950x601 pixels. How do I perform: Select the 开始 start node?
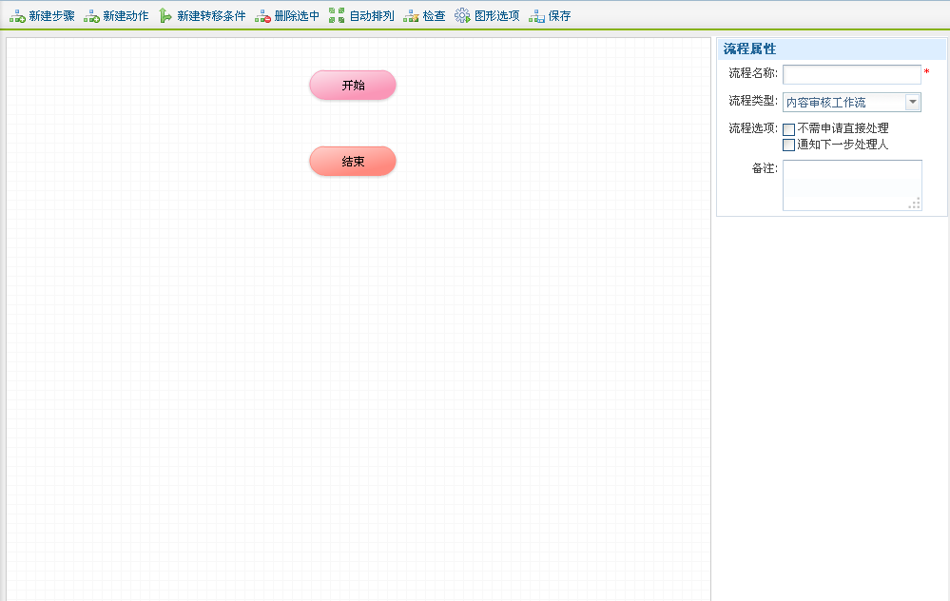click(352, 85)
